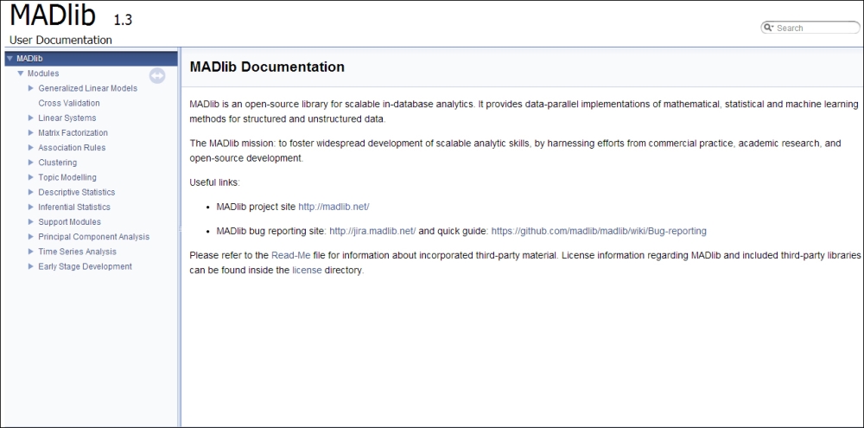
Task: Open the Clustering page
Action: coord(57,163)
